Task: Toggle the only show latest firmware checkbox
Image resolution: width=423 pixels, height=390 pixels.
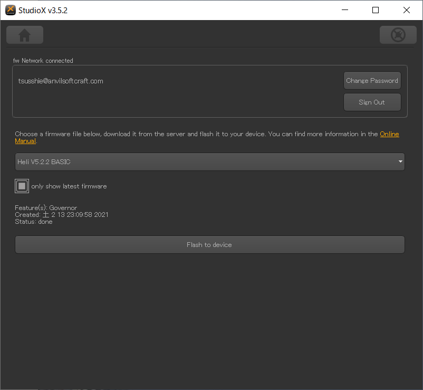Action: 22,186
